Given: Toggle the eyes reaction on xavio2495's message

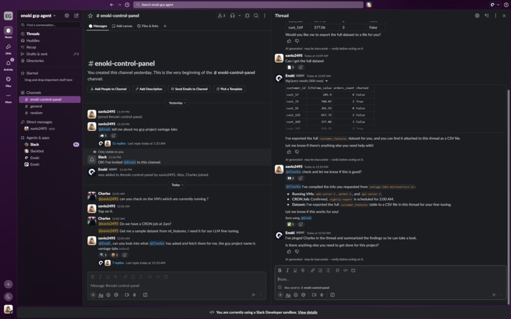Looking at the screenshot, I should [x=290, y=178].
